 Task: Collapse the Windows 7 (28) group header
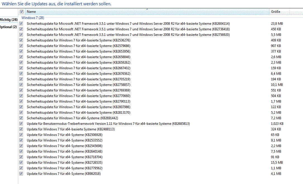point(33,18)
